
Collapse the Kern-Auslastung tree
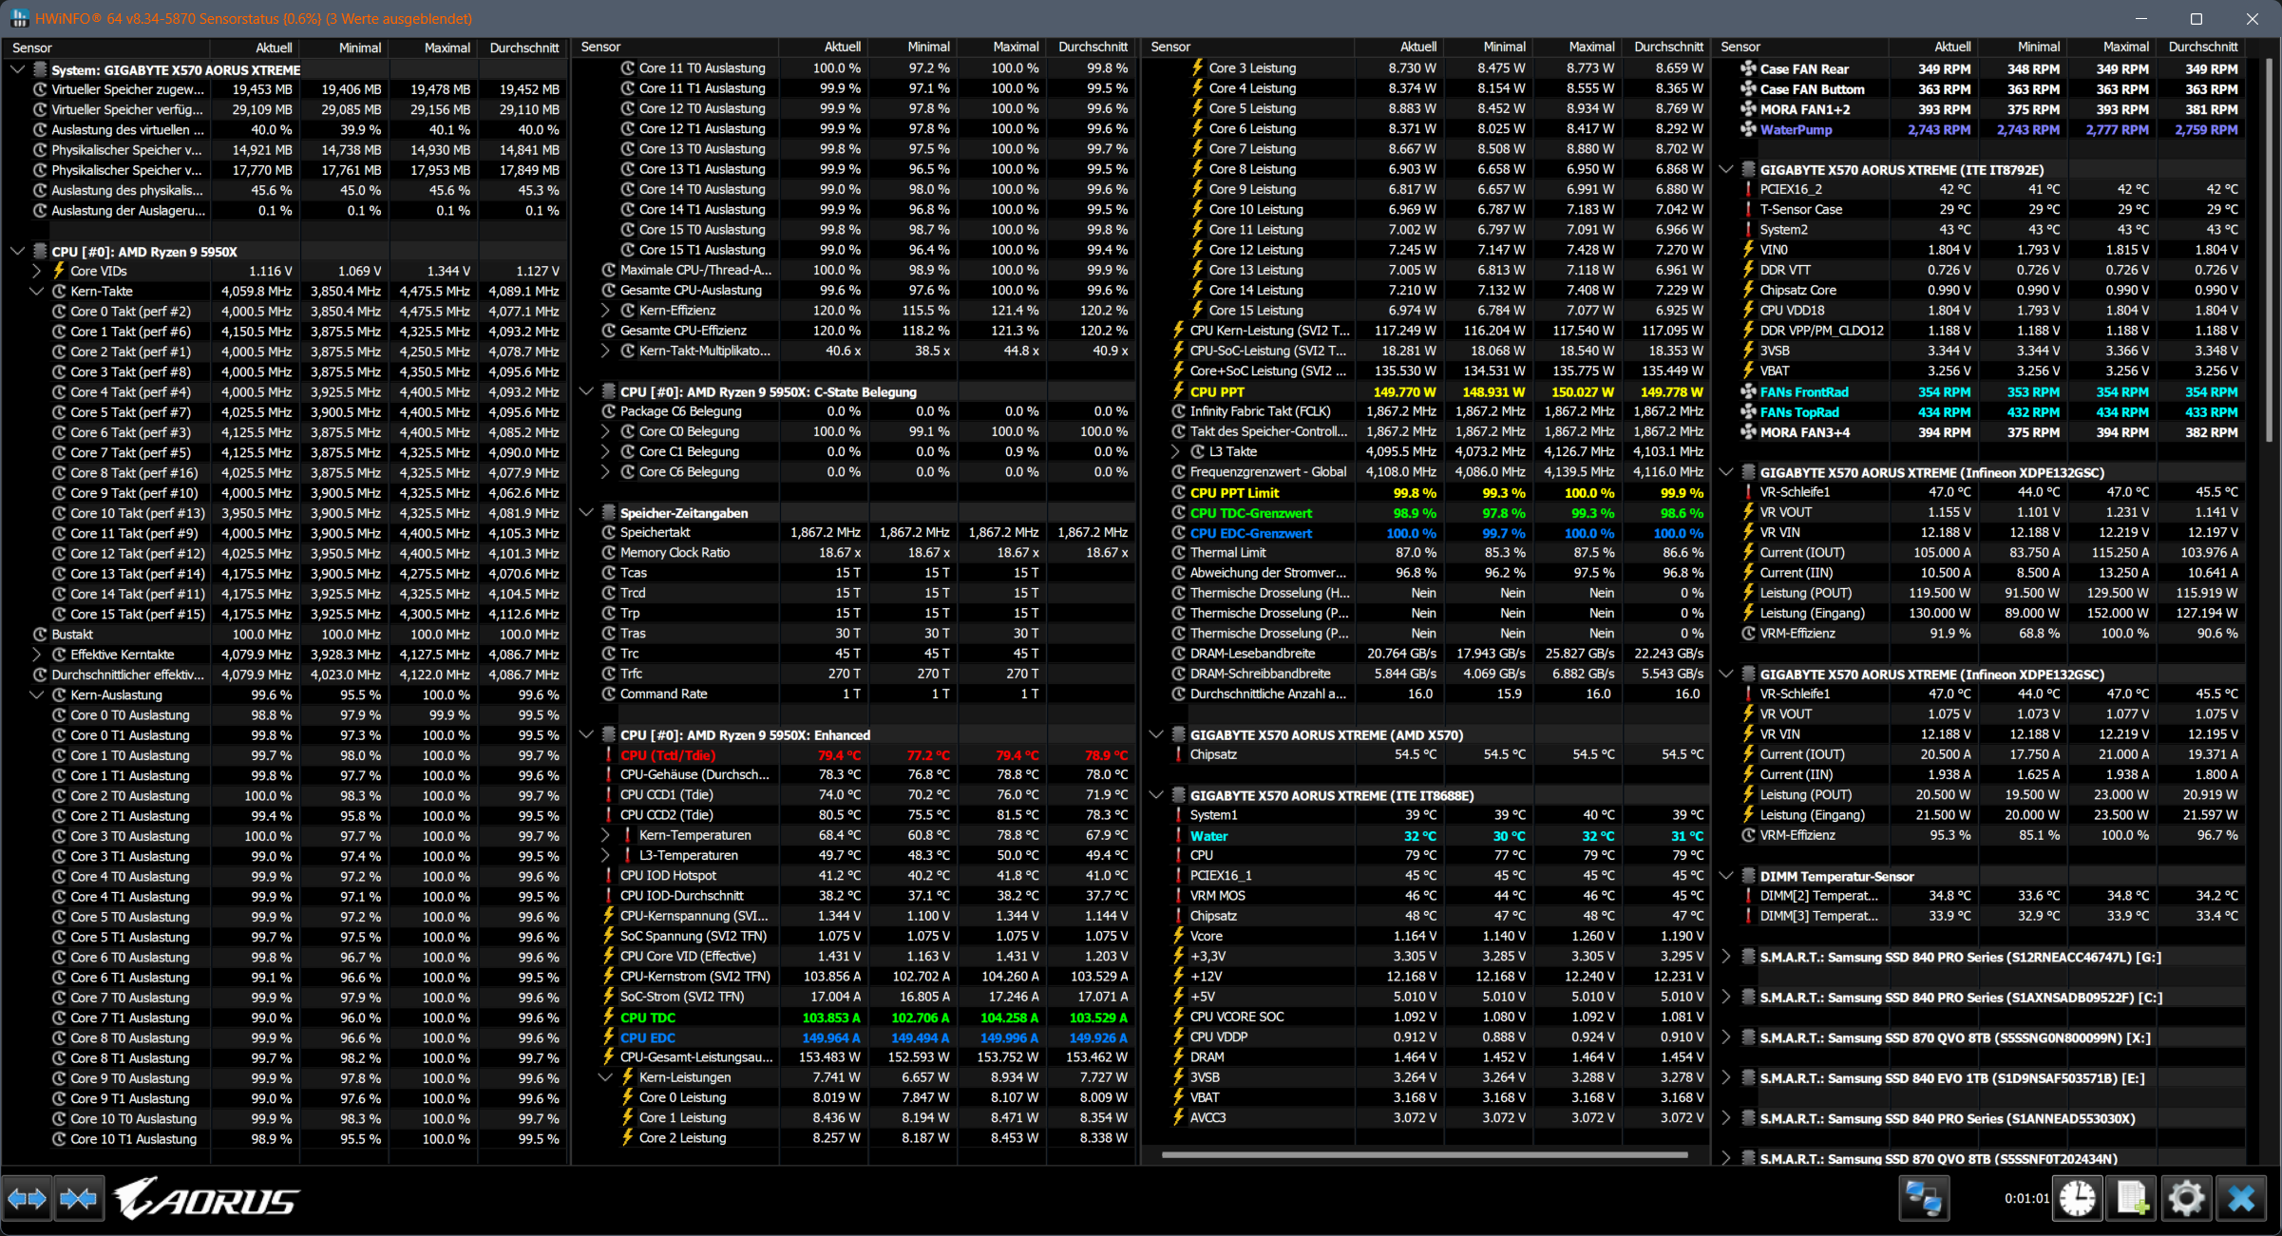coord(36,694)
